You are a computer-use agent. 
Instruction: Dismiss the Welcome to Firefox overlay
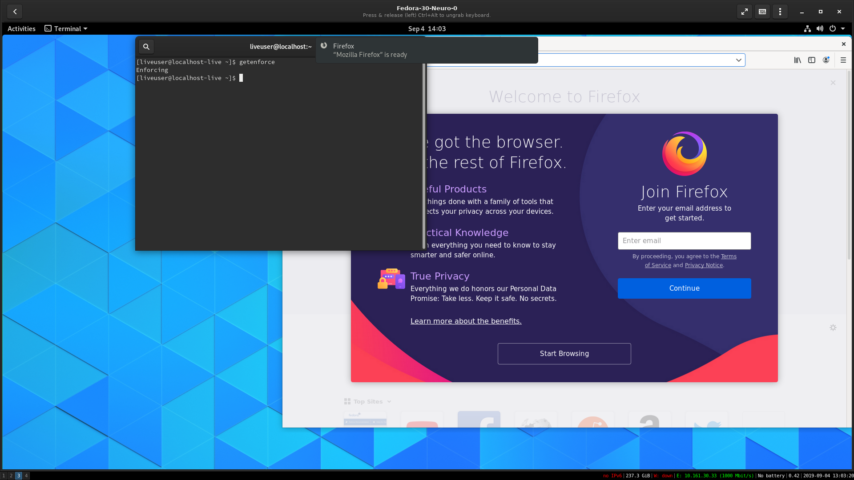tap(833, 83)
